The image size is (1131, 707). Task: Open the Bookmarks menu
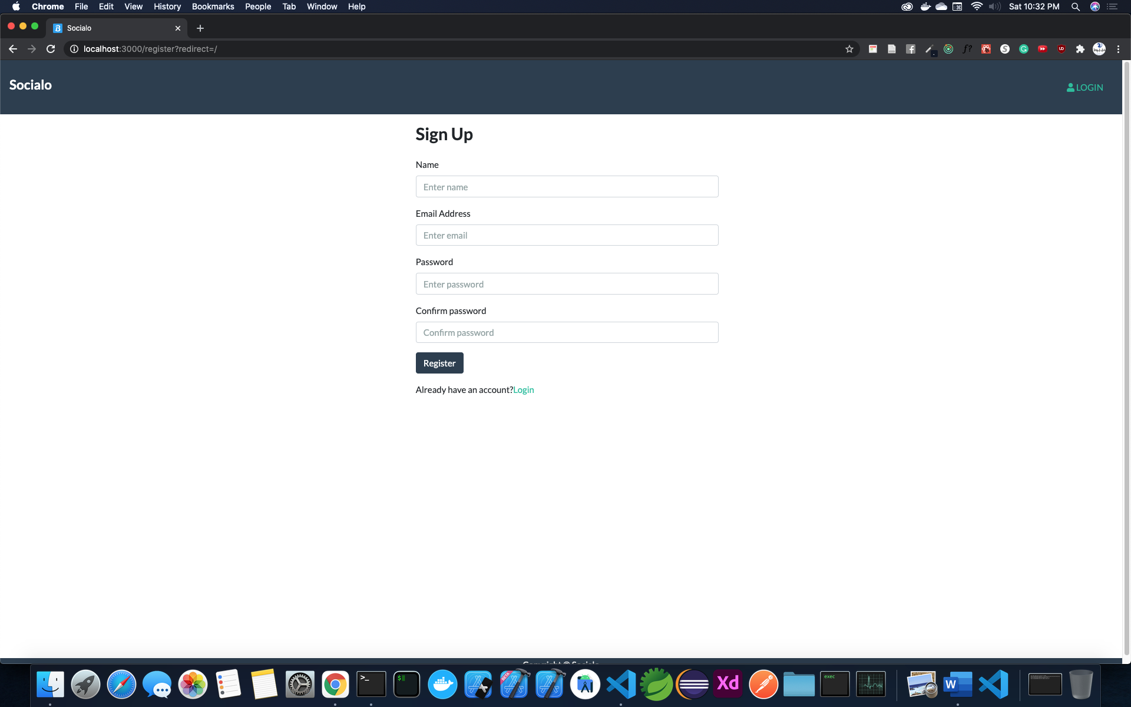(x=213, y=6)
